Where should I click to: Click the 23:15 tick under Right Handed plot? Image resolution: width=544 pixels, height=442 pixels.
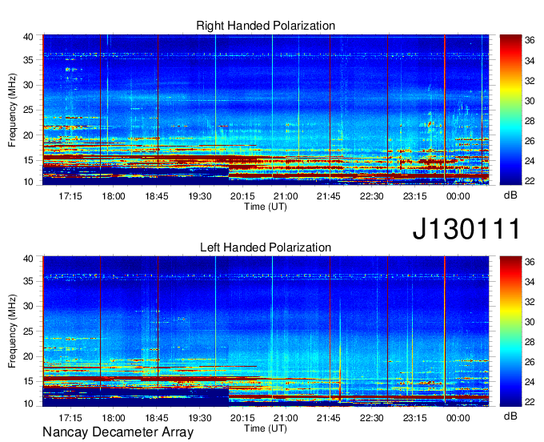[415, 196]
